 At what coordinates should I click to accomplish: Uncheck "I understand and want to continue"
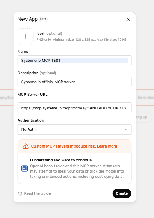click(x=24, y=168)
